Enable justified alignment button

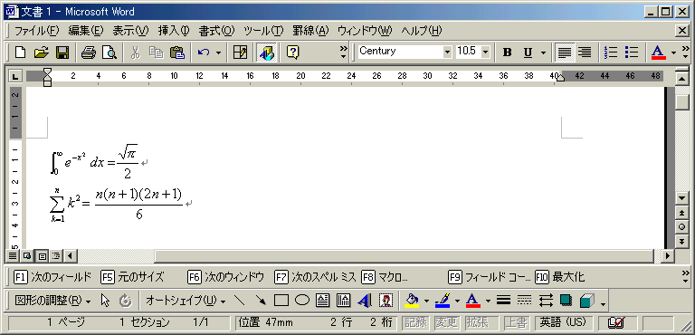565,53
